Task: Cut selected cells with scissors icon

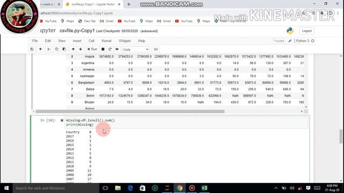Action: 49,49
